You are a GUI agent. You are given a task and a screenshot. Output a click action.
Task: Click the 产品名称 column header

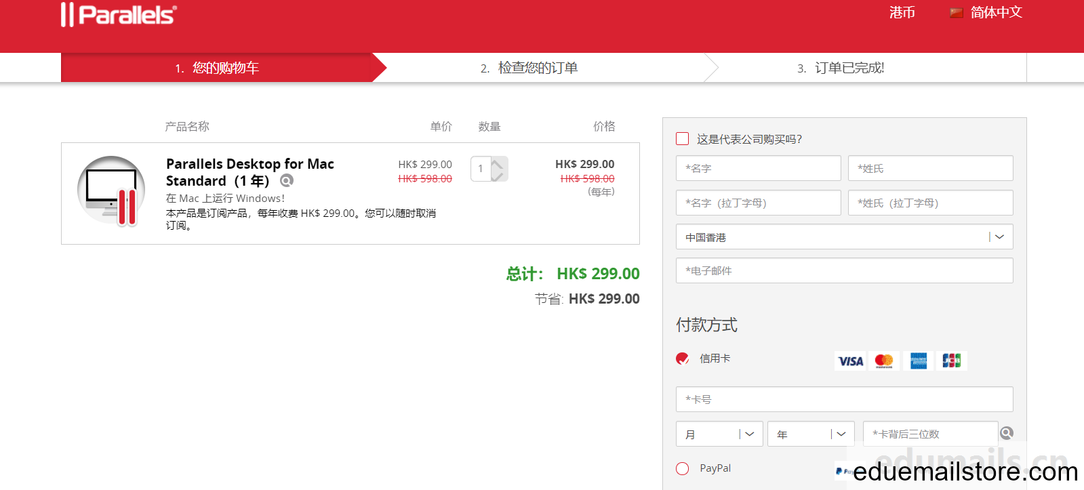tap(187, 126)
